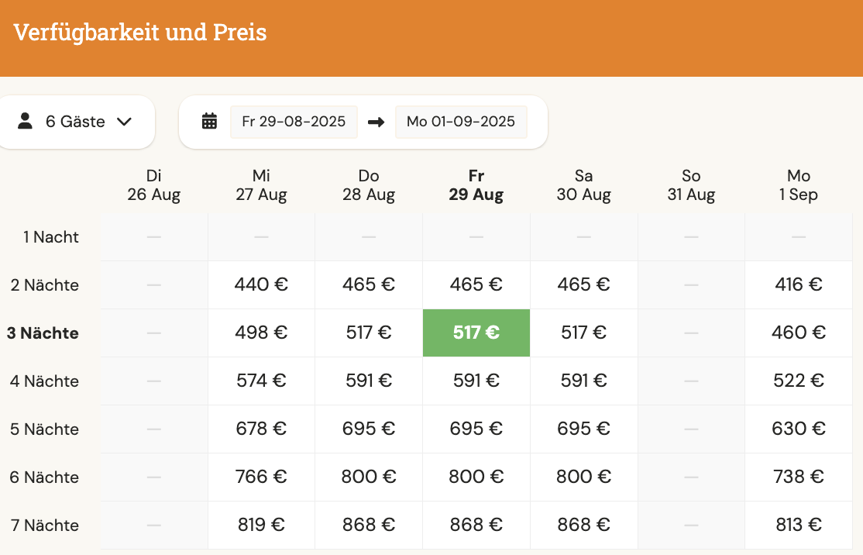The height and width of the screenshot is (555, 863).
Task: Select 813 € 7-night price on Mo 1 Sep
Action: click(799, 525)
